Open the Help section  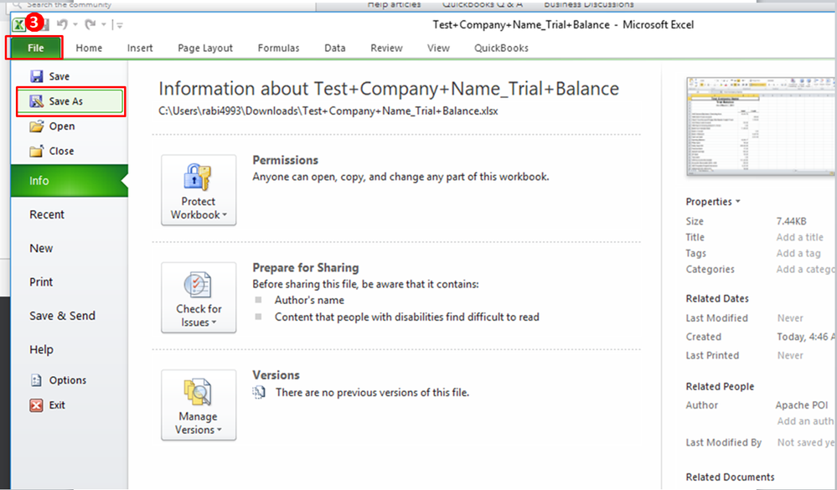pos(41,349)
